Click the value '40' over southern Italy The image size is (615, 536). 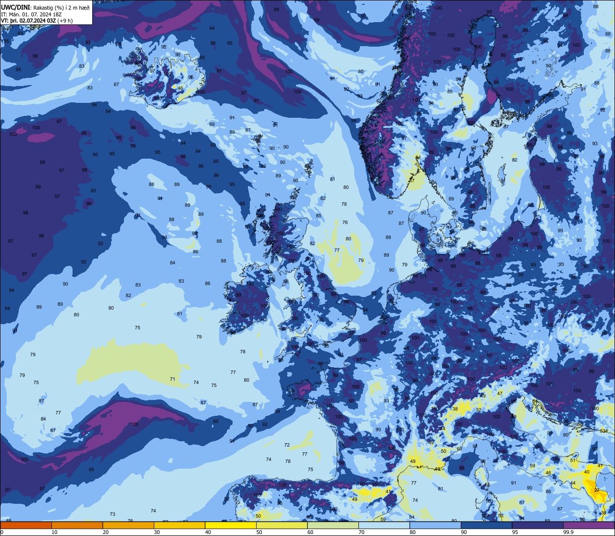tap(587, 472)
